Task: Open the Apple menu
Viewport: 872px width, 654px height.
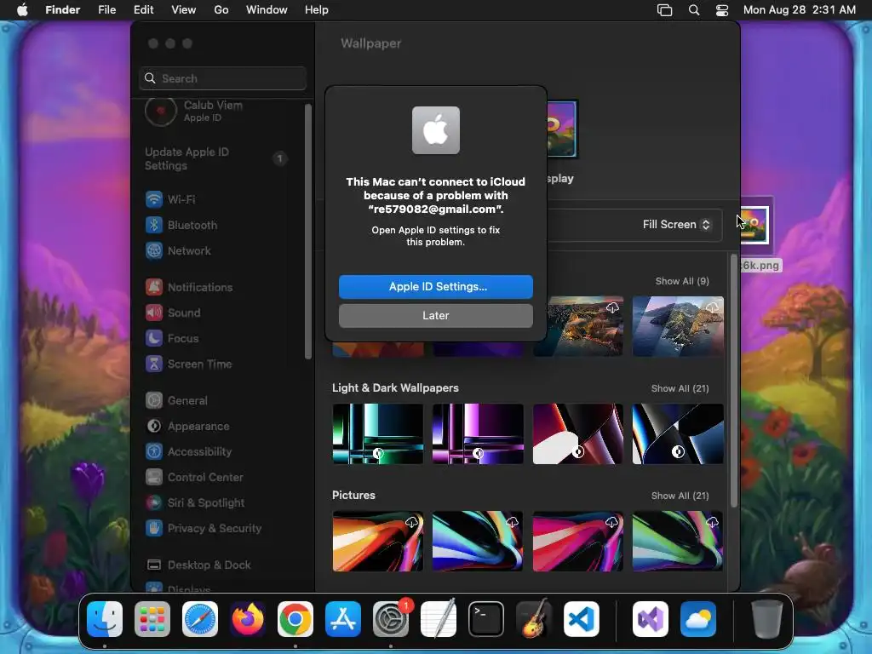Action: tap(22, 10)
